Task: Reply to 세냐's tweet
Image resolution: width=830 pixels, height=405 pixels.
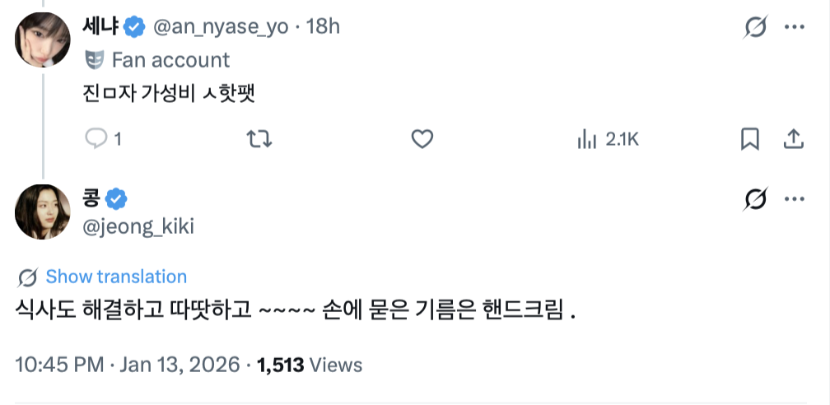Action: click(96, 139)
